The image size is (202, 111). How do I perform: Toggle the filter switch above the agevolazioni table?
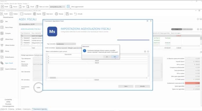click(182, 29)
